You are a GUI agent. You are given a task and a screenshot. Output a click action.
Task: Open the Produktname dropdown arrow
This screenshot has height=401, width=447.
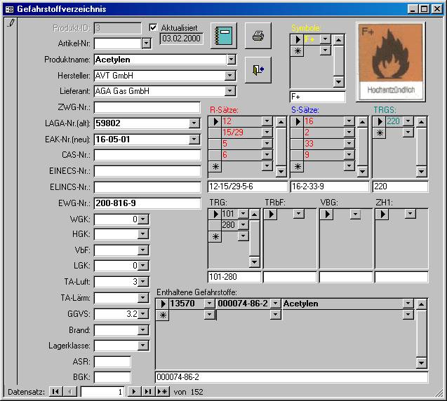[231, 60]
